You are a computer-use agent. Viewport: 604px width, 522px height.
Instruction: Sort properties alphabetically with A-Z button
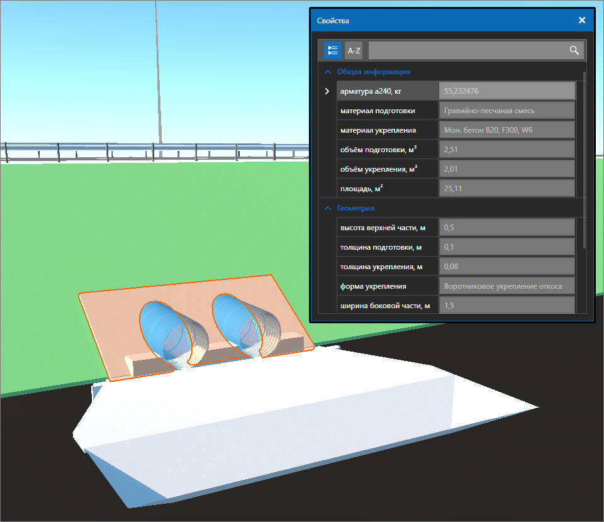[x=354, y=50]
